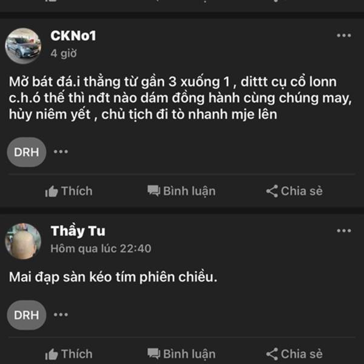This screenshot has width=364, height=364.
Task: Expand more tags beside DRH in CKNo1's post
Action: pos(61,152)
